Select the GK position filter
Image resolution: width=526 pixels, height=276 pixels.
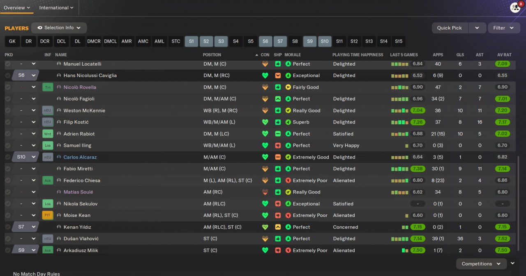point(12,41)
